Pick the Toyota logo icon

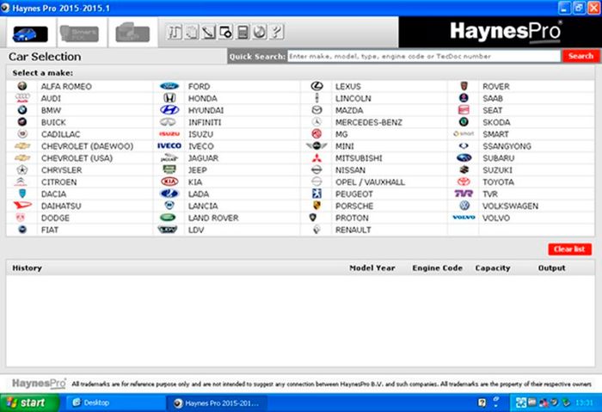464,181
